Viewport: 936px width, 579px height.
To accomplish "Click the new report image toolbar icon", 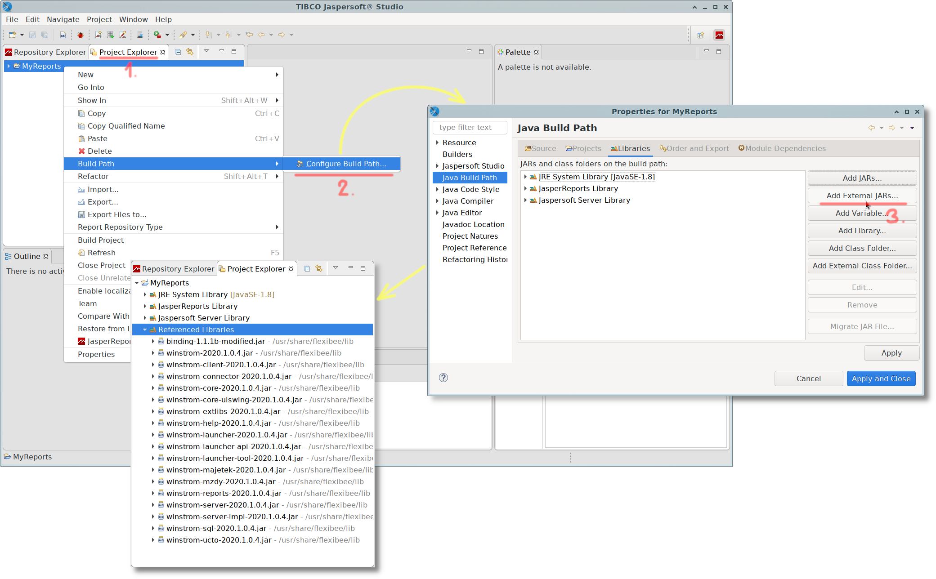I will [x=98, y=35].
